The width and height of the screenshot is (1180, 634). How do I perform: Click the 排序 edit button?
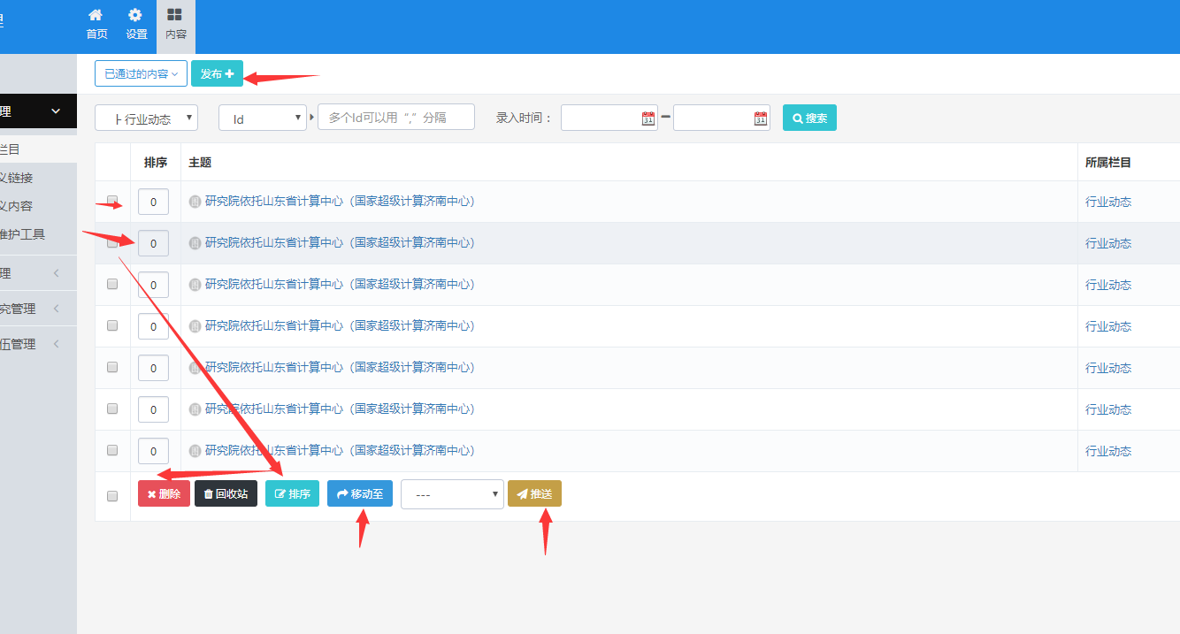[x=292, y=493]
